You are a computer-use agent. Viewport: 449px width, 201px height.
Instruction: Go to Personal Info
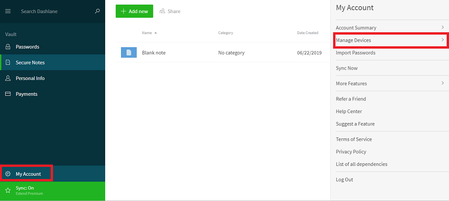53,78
